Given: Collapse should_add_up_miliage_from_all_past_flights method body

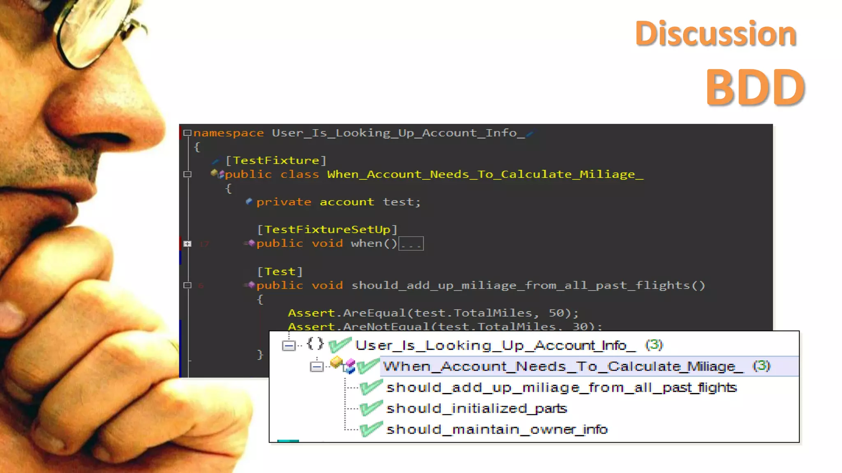Looking at the screenshot, I should click(187, 285).
